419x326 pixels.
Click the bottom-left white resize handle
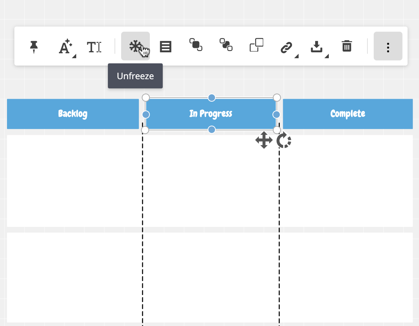pos(145,130)
